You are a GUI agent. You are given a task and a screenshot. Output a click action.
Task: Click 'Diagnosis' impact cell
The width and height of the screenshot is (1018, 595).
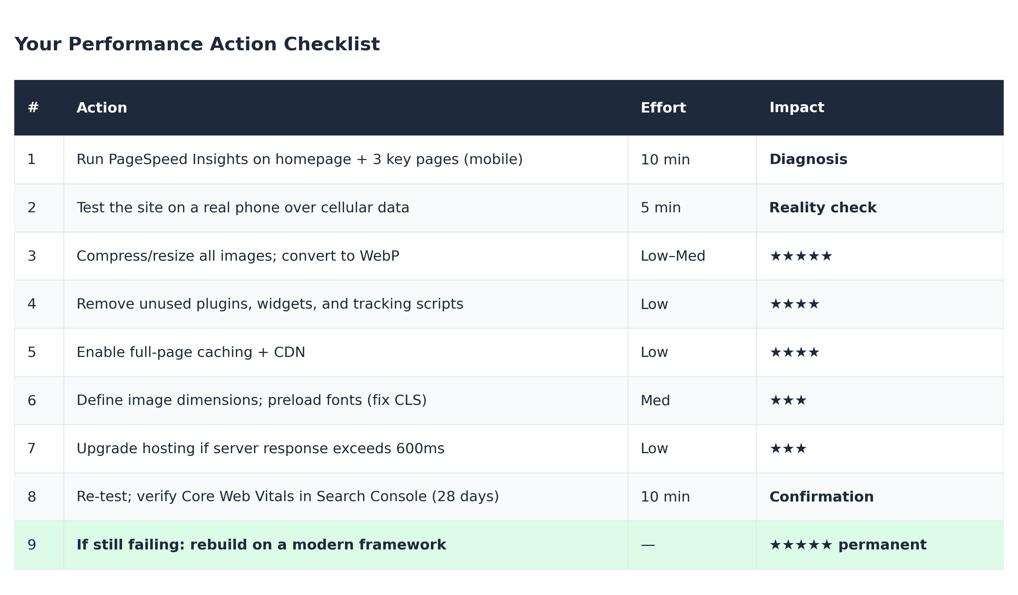click(808, 160)
